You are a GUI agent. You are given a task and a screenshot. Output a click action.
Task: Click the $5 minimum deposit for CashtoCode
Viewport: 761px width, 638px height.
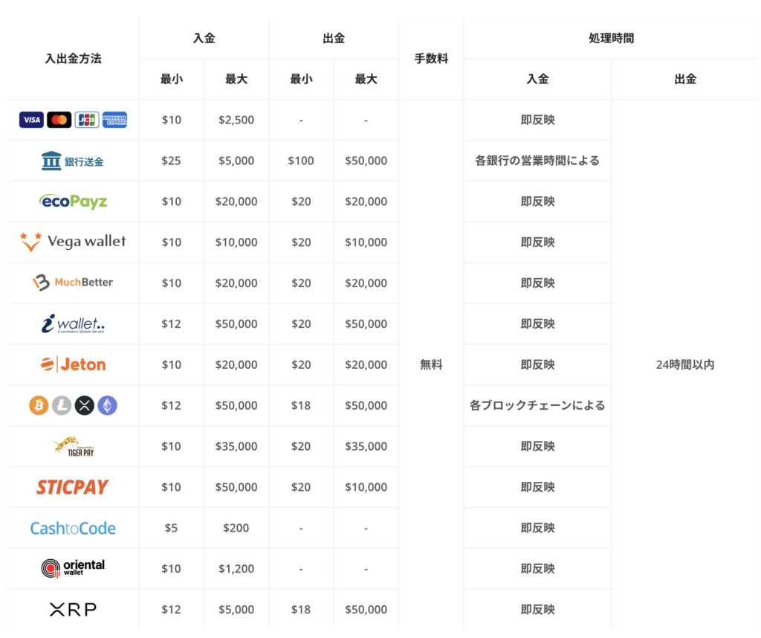[172, 528]
